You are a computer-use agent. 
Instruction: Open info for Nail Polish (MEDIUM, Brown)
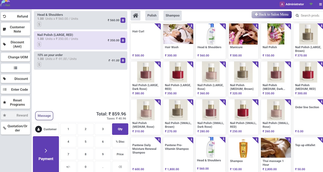click(256, 64)
